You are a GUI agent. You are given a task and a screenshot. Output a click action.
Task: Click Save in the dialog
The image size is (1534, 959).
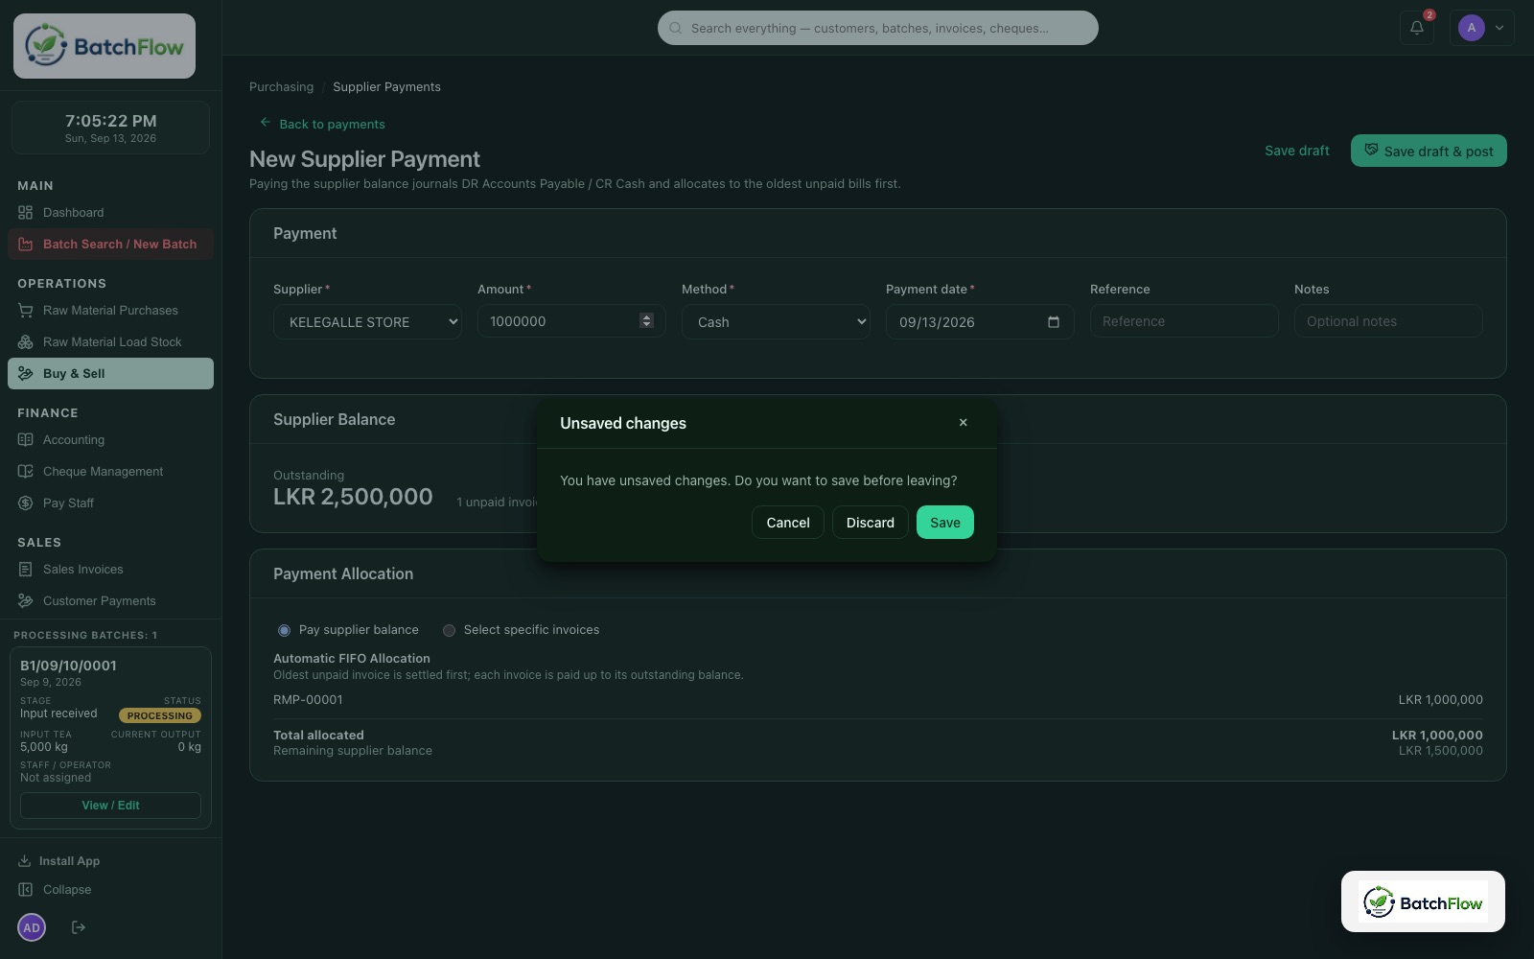(x=945, y=523)
